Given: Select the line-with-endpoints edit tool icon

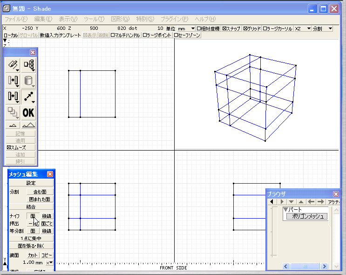Looking at the screenshot, I should 28,96.
